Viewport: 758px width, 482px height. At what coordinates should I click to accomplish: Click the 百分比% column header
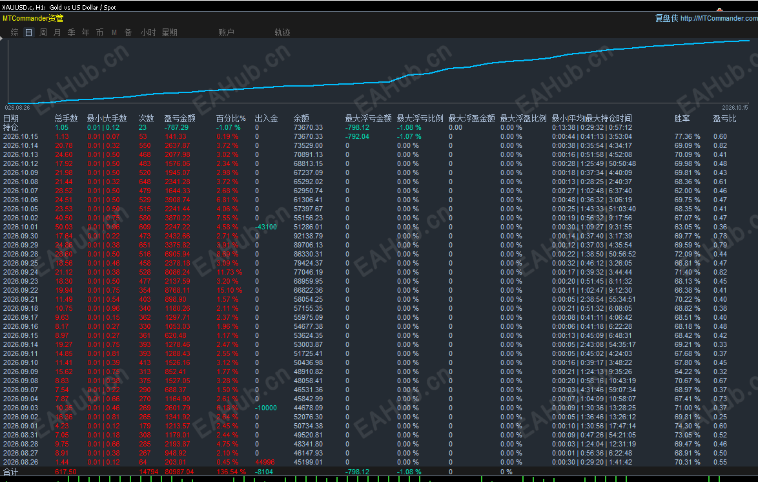tap(230, 118)
